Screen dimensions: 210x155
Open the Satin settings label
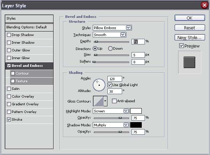tap(15, 89)
